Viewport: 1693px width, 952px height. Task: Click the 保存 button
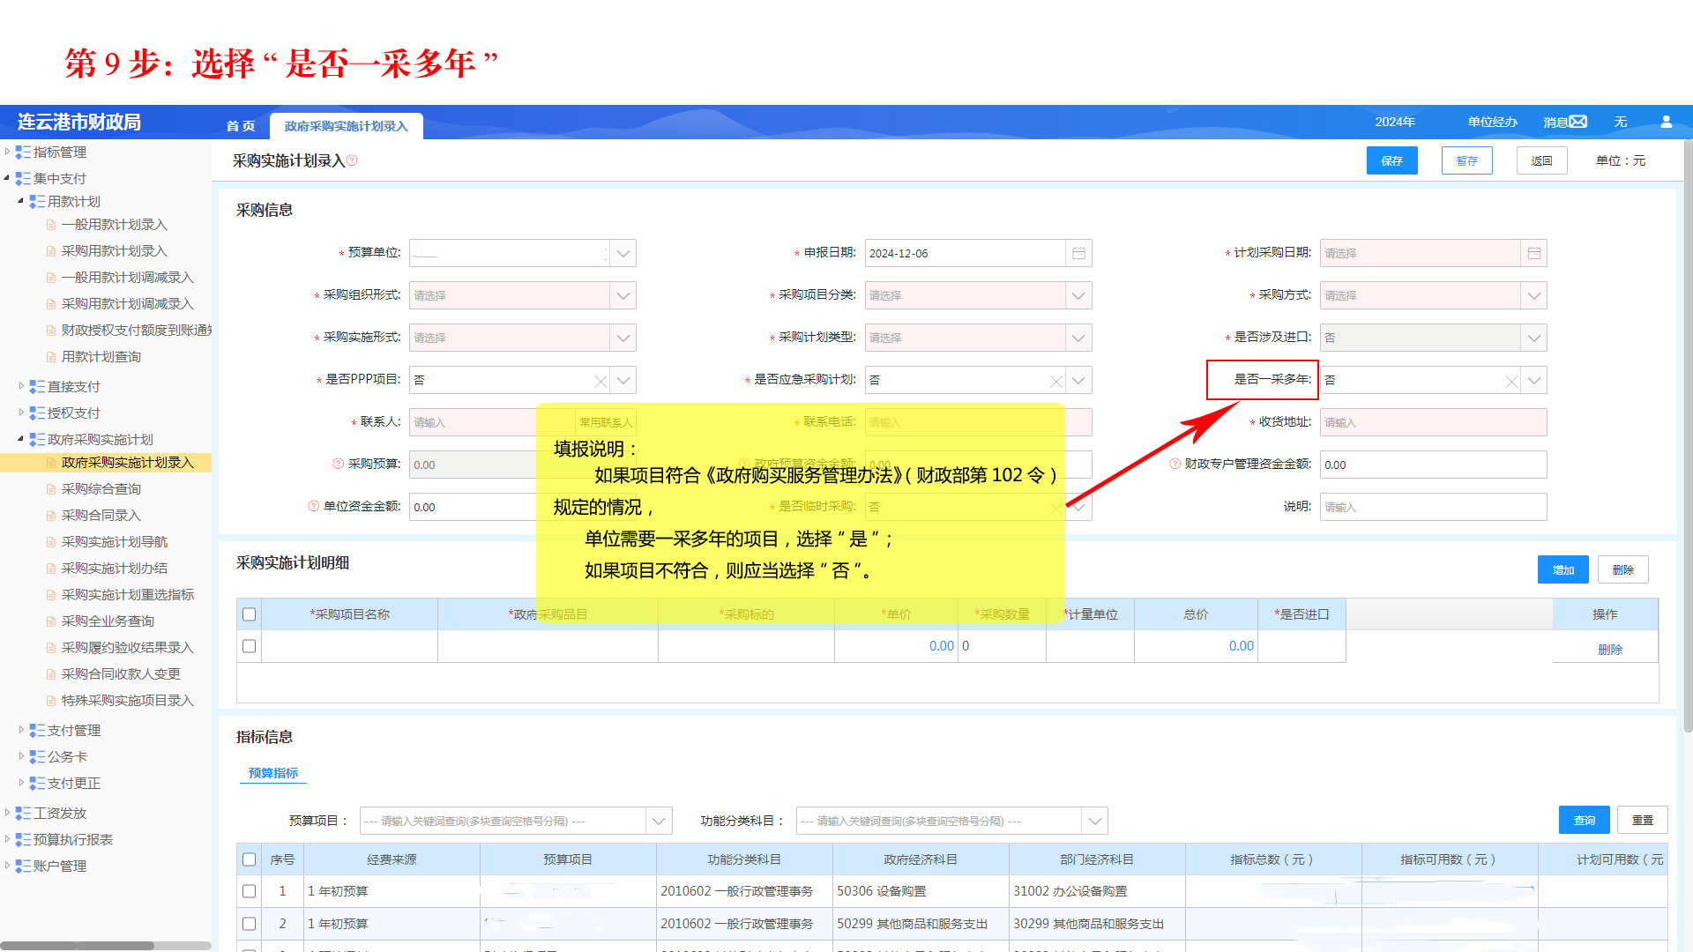tap(1392, 160)
